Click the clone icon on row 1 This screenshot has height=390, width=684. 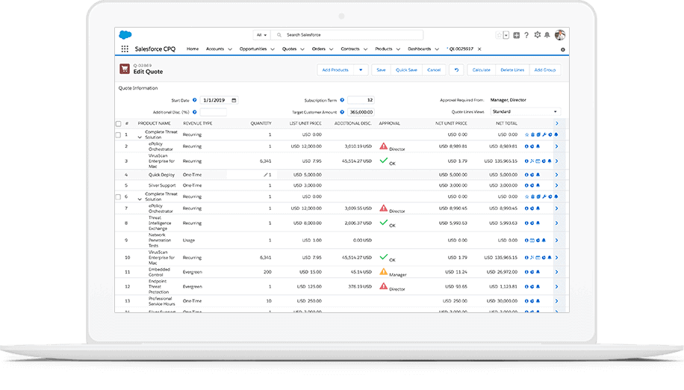(x=538, y=134)
